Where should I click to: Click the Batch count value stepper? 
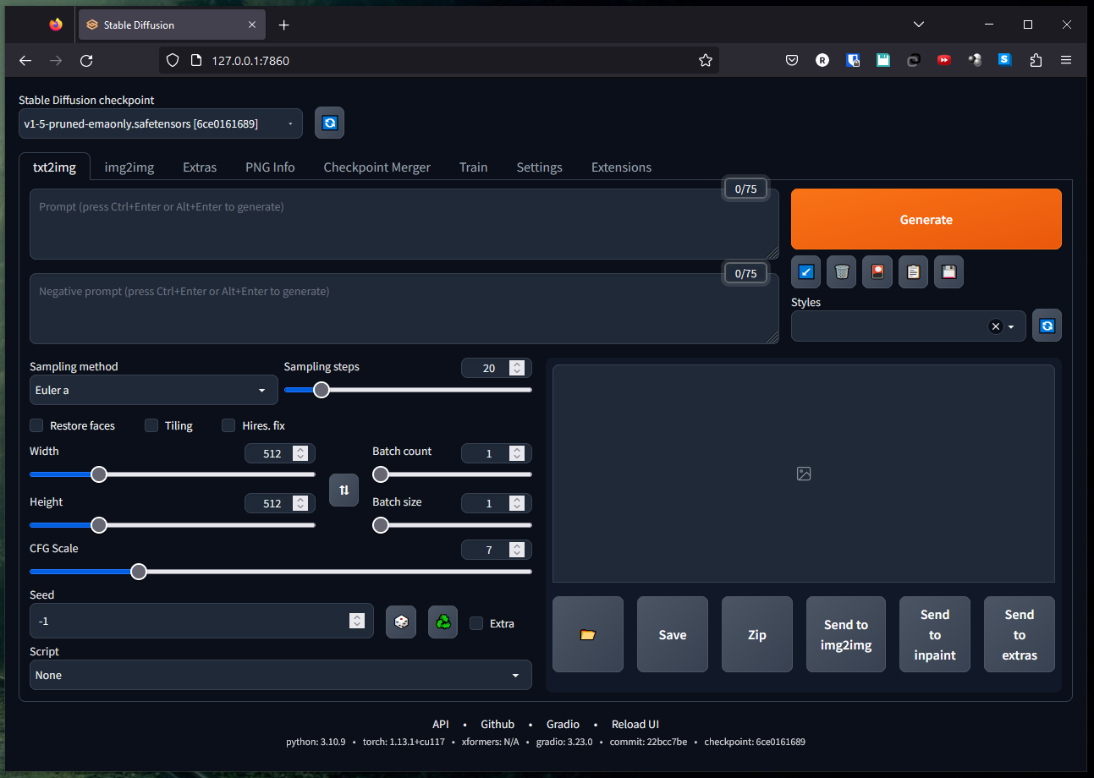tap(516, 453)
